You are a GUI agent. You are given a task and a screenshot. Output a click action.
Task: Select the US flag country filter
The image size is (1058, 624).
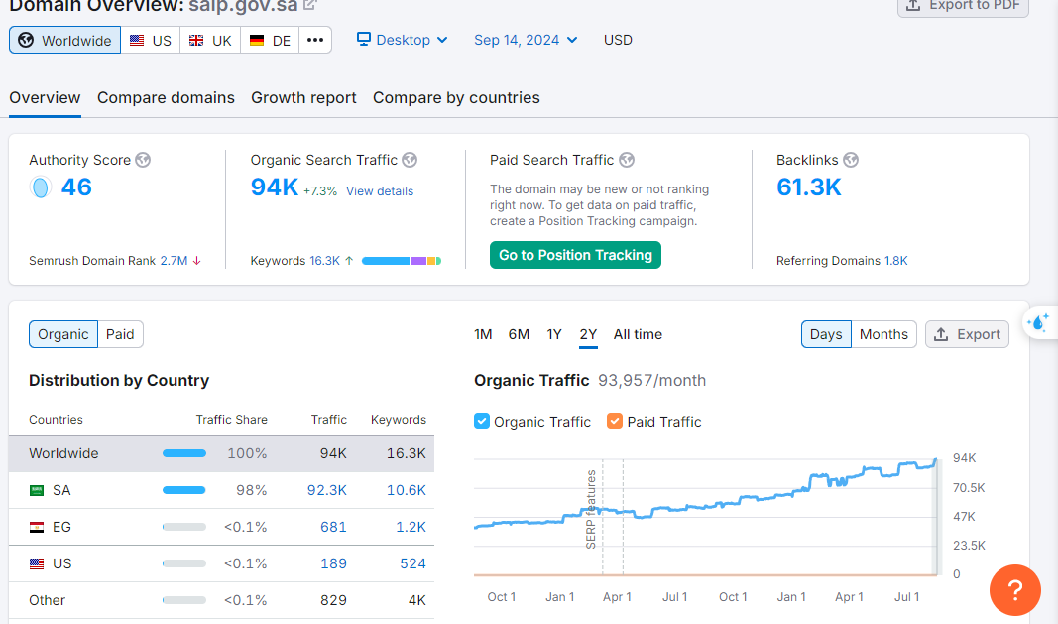pyautogui.click(x=151, y=41)
